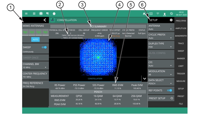Toggle the Sweep continuously switch
Screen dimensions: 198x116
click(x=44, y=47)
